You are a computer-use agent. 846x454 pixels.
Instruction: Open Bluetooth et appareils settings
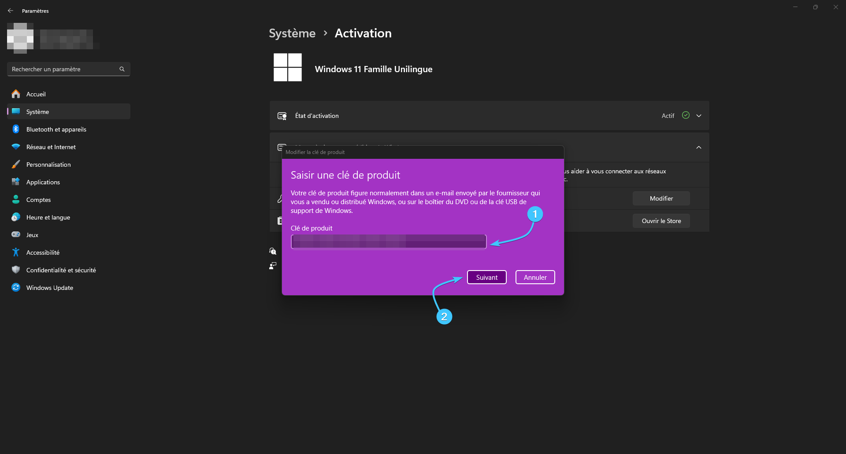69,129
